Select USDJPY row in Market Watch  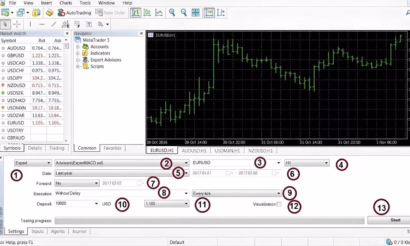[x=16, y=78]
